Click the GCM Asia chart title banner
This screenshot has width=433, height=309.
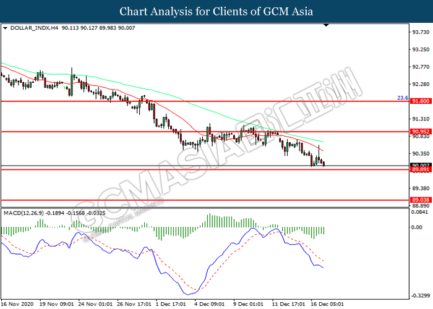(x=216, y=11)
